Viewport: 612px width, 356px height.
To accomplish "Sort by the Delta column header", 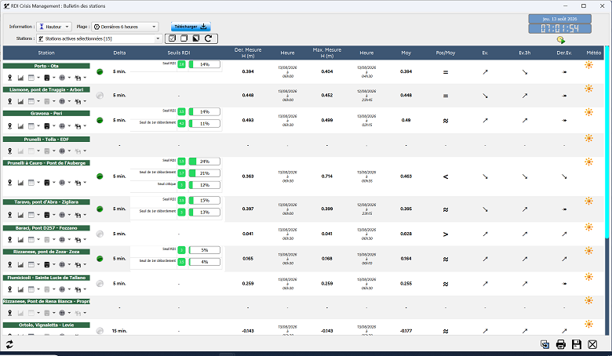I will (x=119, y=53).
